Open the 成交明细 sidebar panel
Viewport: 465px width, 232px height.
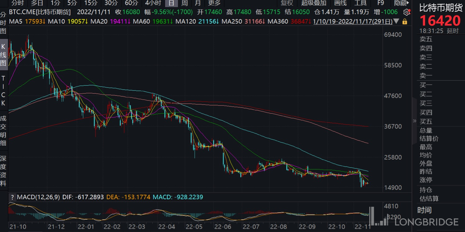point(3,131)
